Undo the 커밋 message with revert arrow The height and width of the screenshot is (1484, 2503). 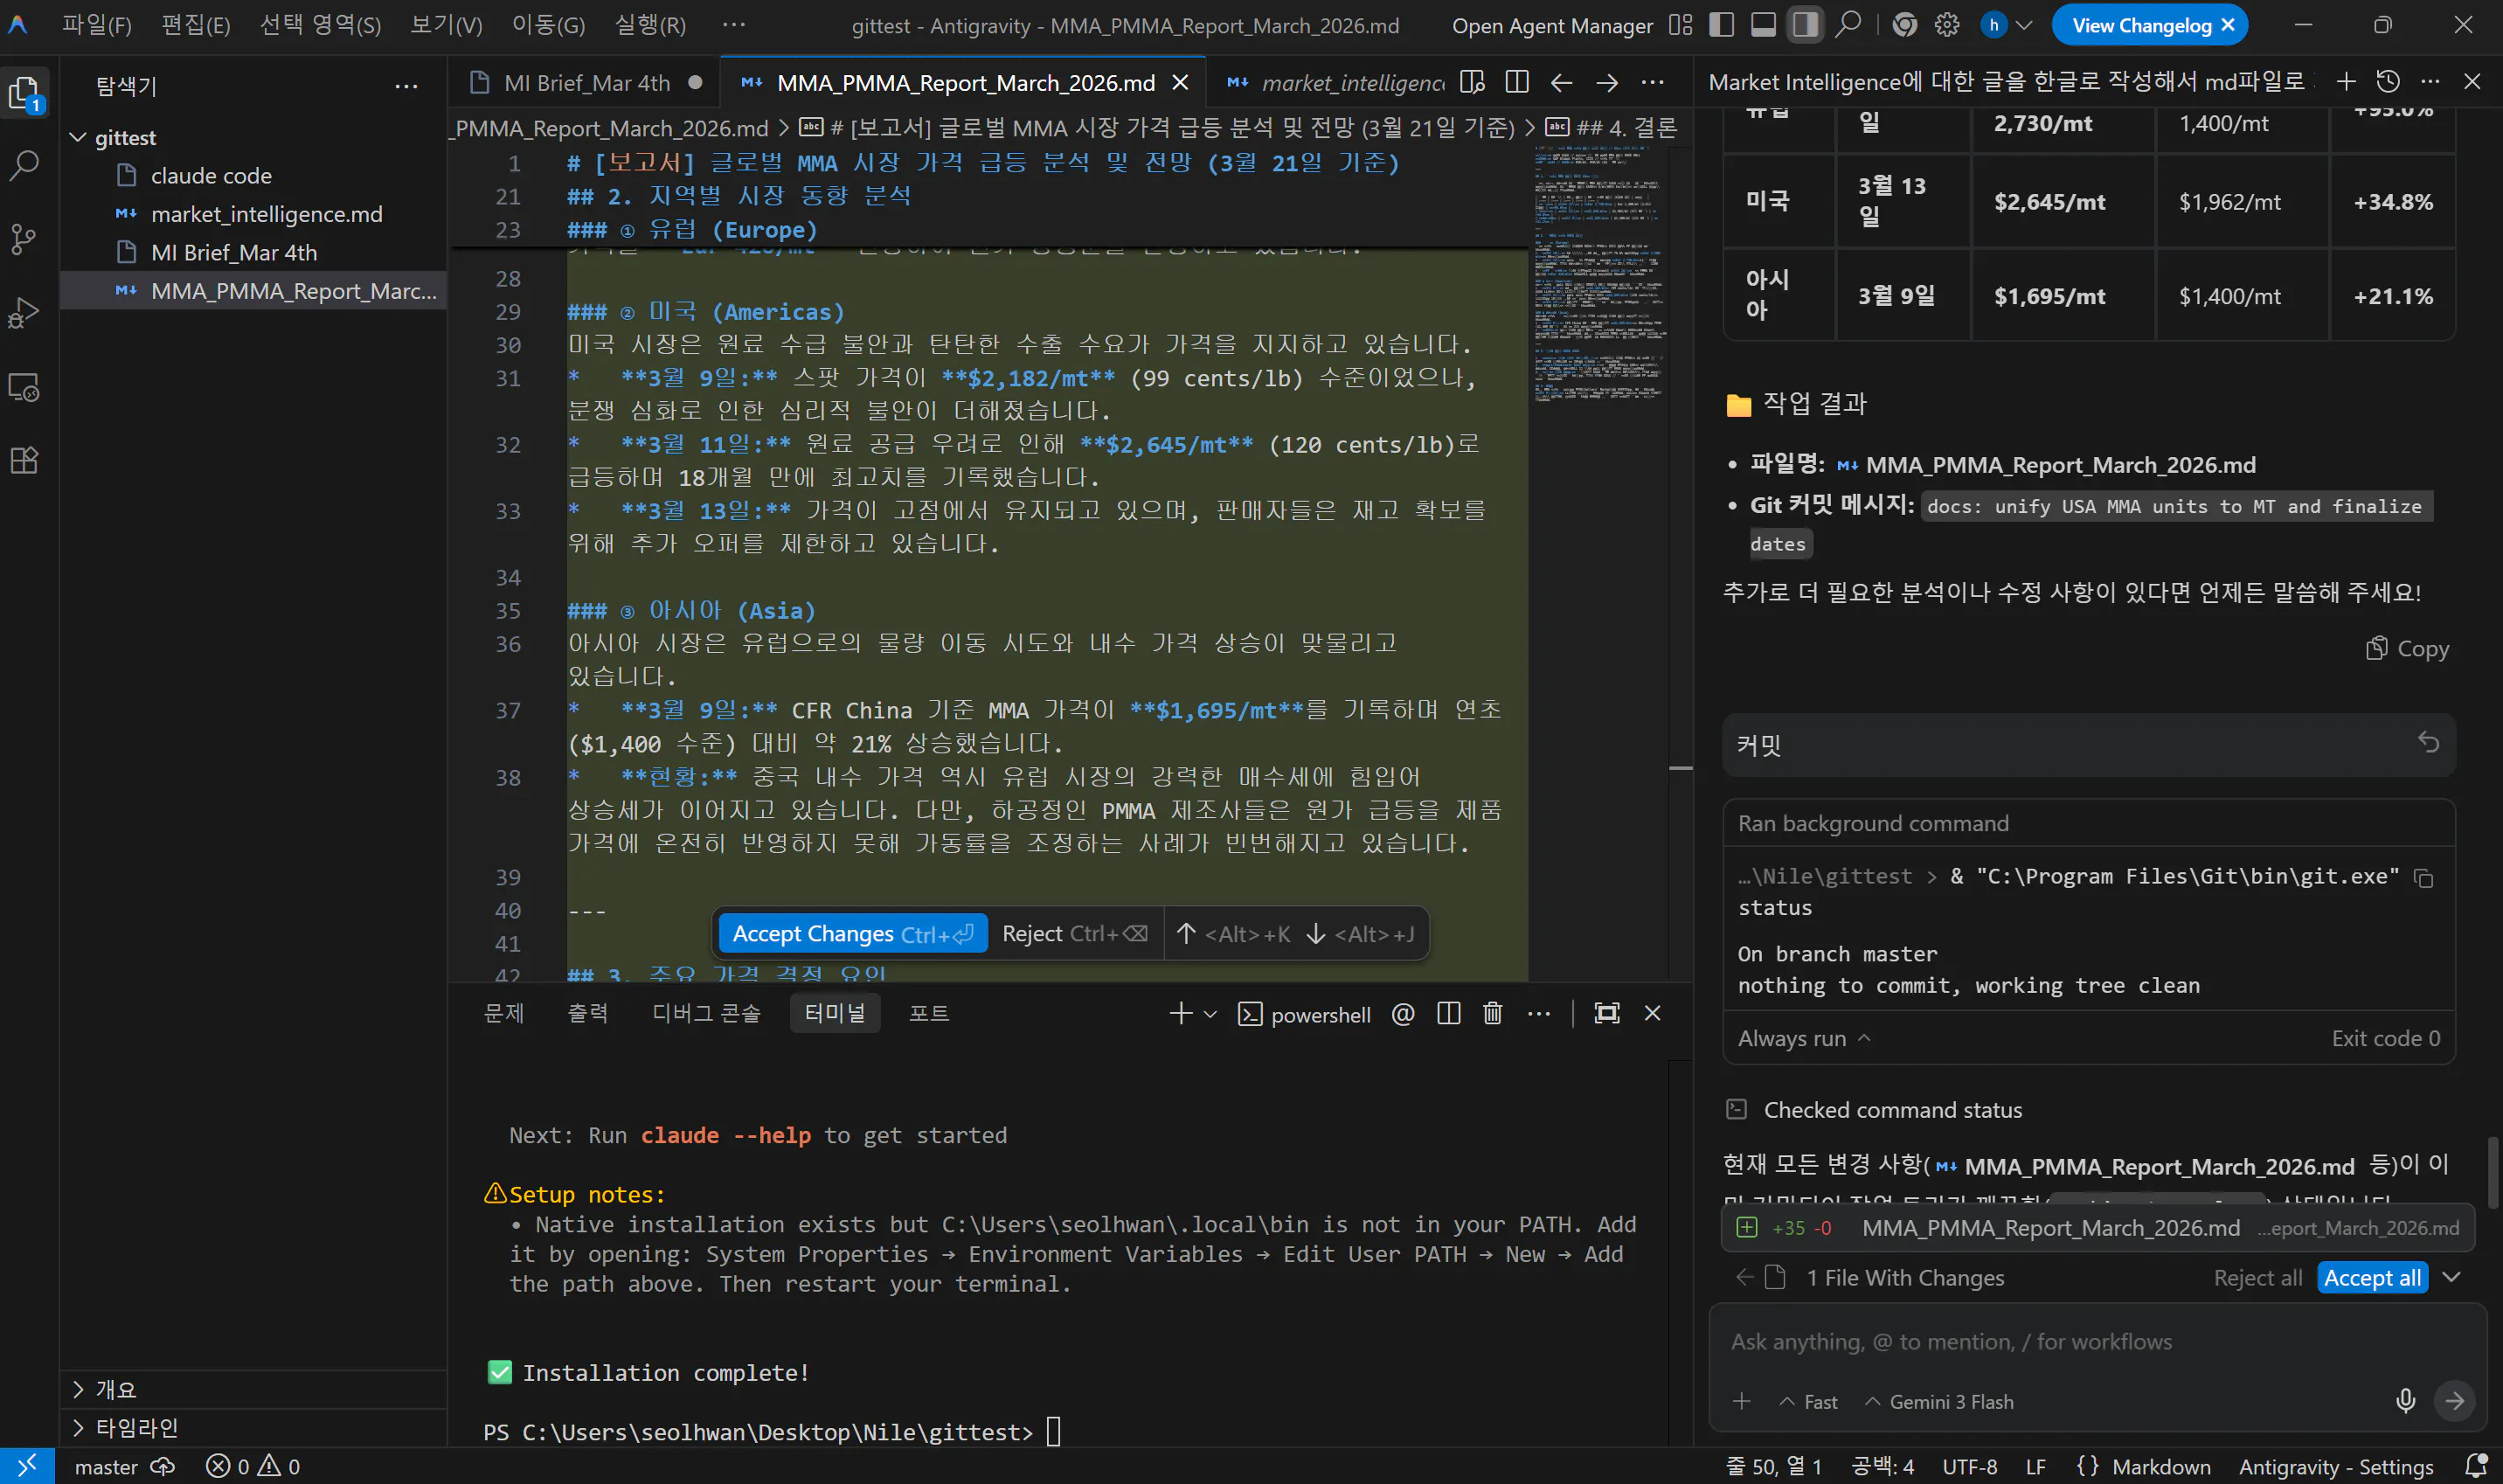2428,742
